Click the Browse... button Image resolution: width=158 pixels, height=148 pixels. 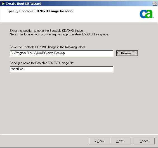pyautogui.click(x=127, y=53)
